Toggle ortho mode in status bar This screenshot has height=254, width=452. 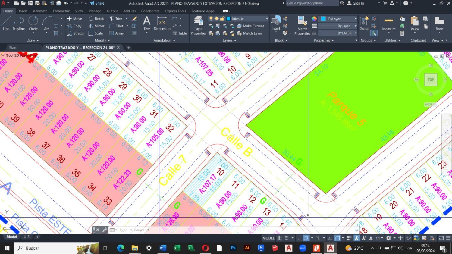[299, 238]
